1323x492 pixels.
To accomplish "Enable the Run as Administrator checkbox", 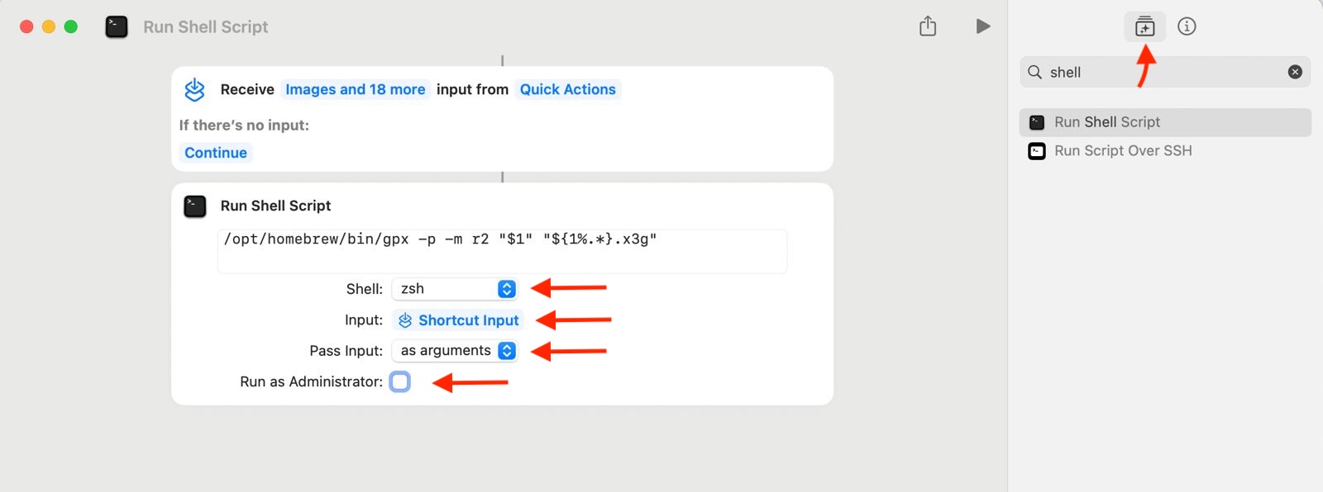I will tap(400, 381).
